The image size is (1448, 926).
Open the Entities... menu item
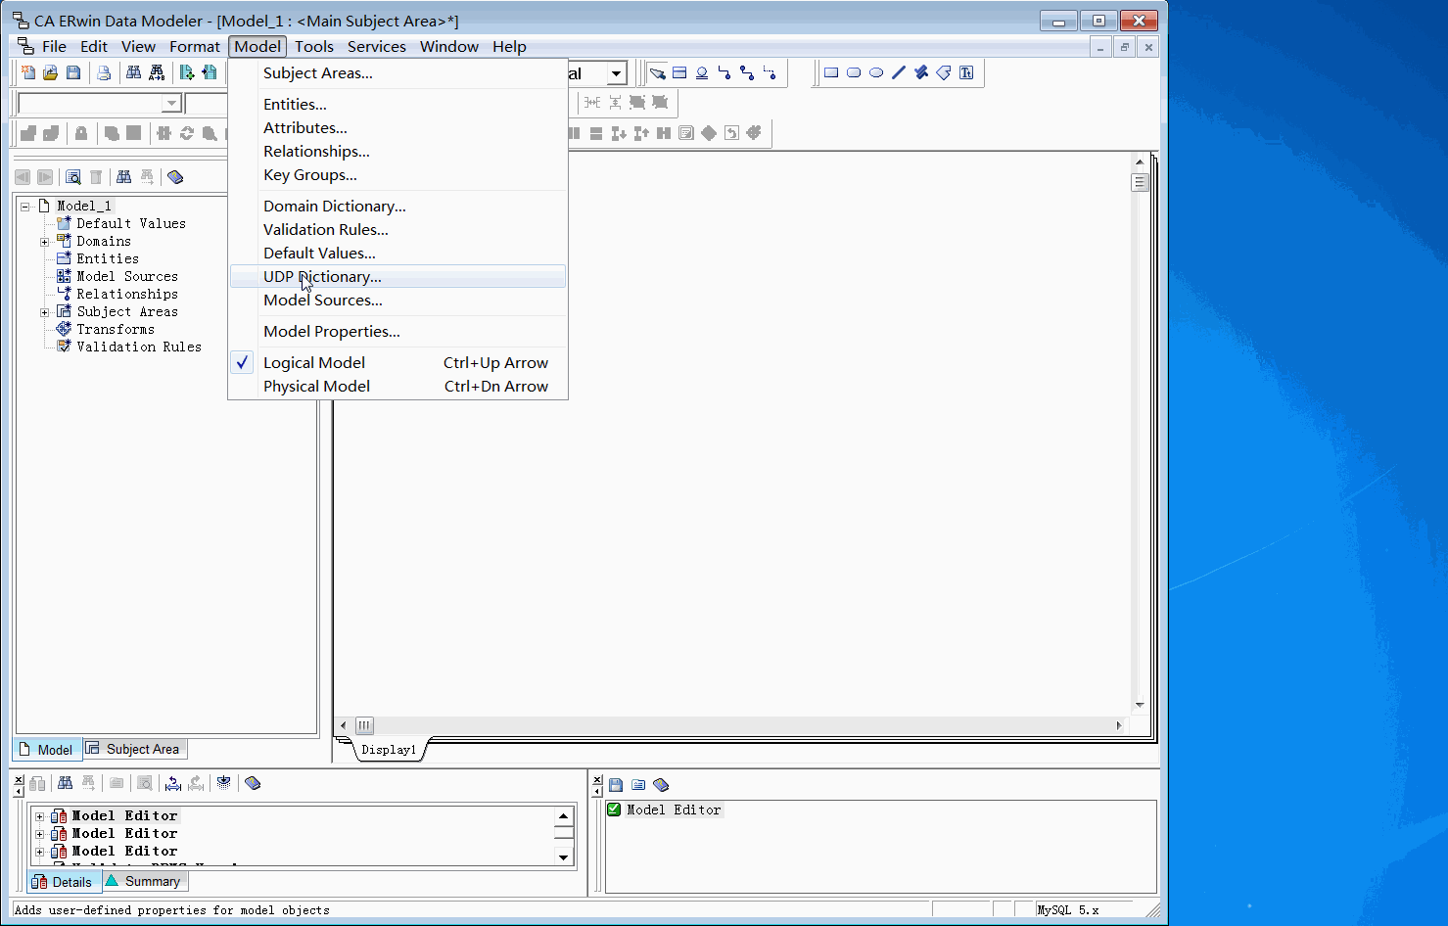coord(397,104)
